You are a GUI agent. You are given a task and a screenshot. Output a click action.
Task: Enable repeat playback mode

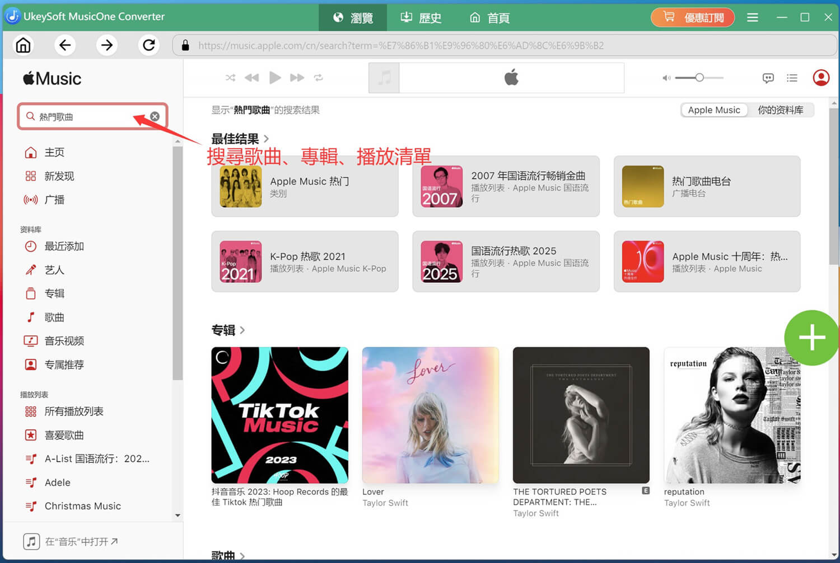[x=319, y=78]
